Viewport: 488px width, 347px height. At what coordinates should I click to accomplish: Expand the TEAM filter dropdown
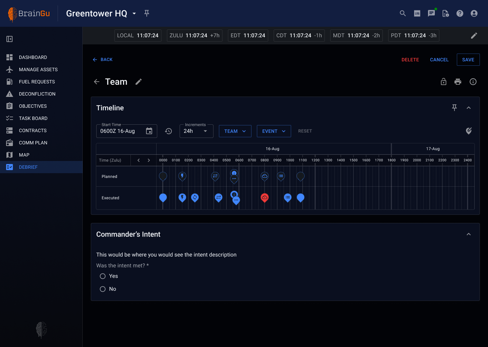pos(235,131)
